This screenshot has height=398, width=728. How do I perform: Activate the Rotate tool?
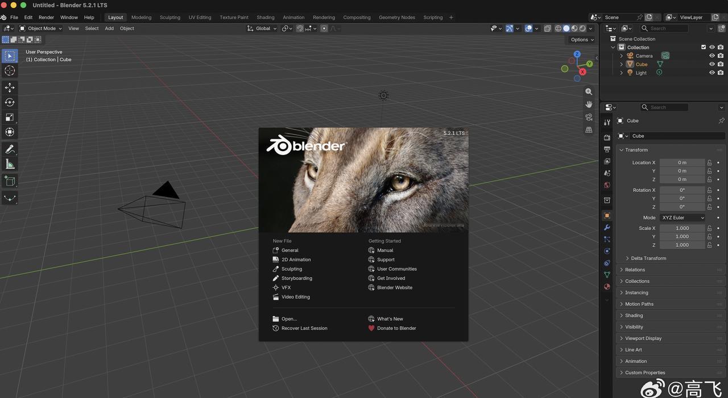(x=10, y=102)
